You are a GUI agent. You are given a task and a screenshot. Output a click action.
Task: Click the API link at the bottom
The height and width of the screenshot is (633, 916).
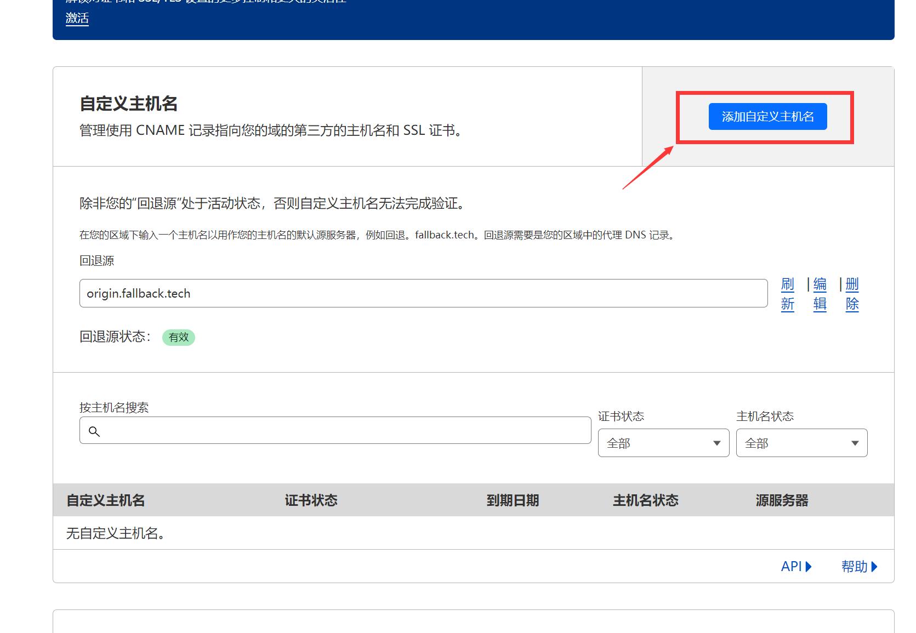(x=792, y=567)
